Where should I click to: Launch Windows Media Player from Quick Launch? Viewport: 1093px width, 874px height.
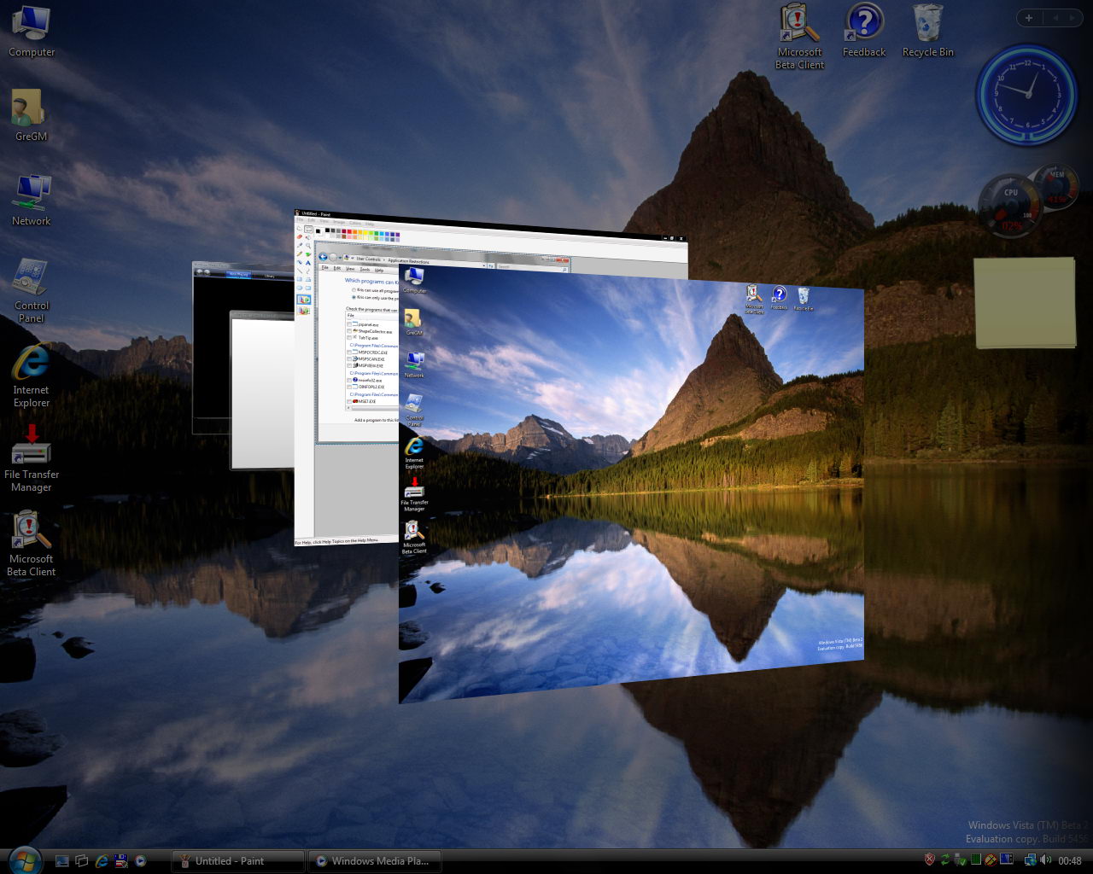[141, 861]
